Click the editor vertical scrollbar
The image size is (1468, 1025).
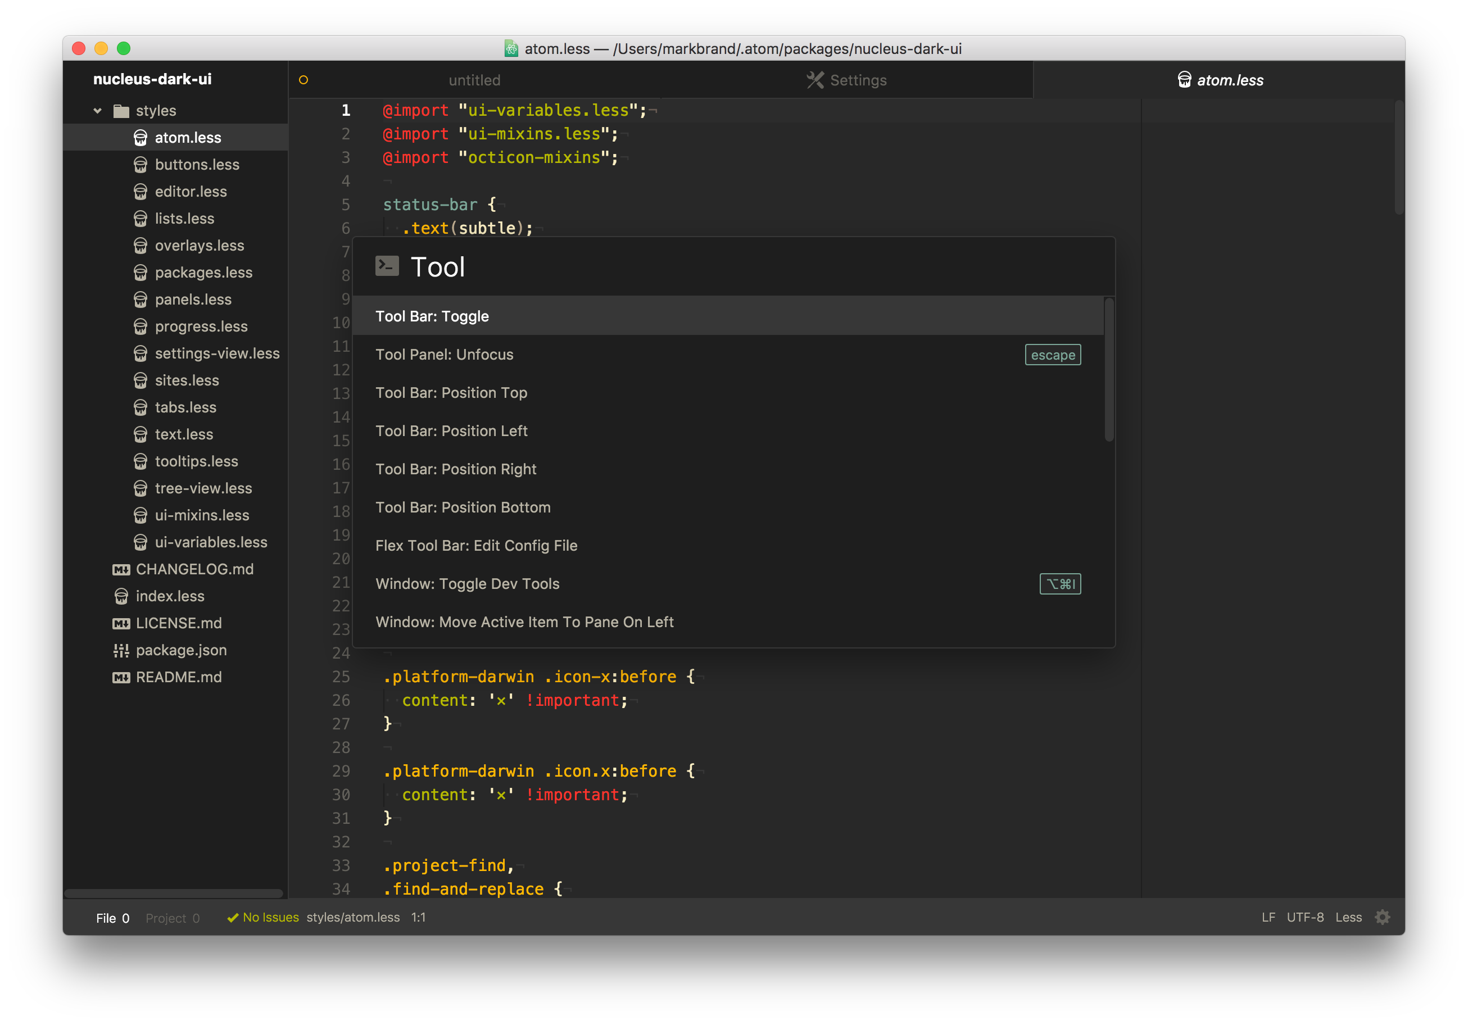point(1399,157)
